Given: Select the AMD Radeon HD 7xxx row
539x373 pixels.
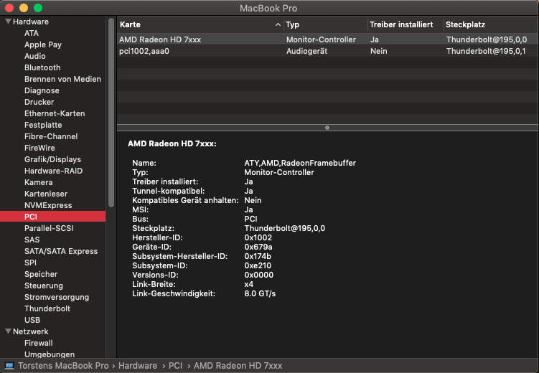Looking at the screenshot, I should pyautogui.click(x=327, y=39).
